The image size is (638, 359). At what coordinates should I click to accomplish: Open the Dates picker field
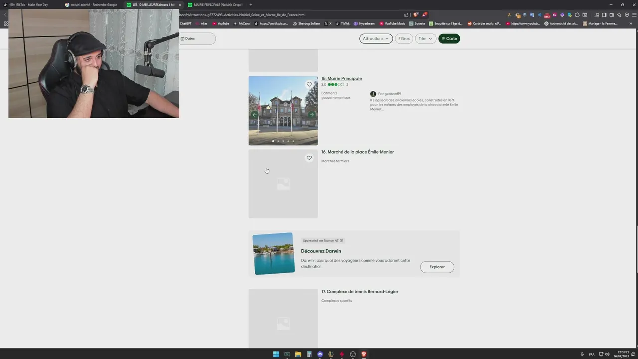(197, 38)
